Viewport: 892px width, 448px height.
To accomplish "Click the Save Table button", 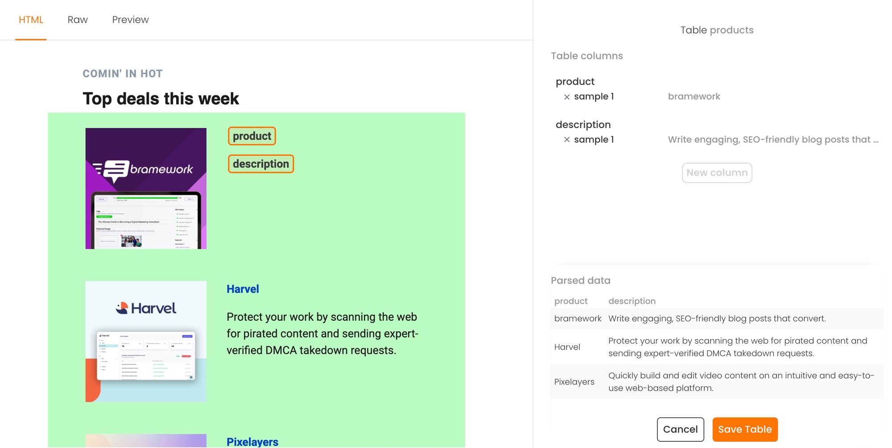I will click(745, 429).
